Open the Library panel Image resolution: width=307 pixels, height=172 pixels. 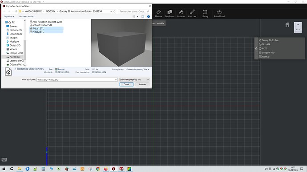click(205, 13)
